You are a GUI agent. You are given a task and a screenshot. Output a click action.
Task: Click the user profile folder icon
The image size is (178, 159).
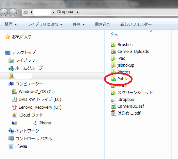click(x=11, y=76)
